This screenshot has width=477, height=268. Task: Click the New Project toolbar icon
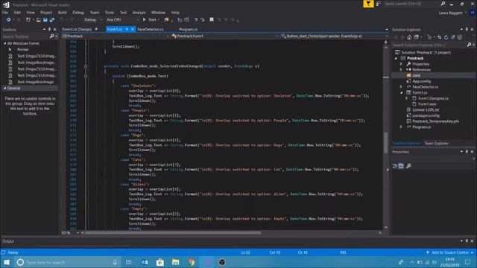click(28, 20)
